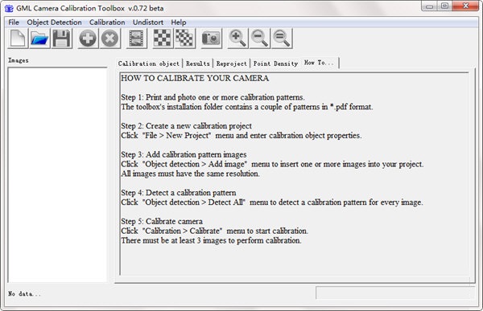
Task: Click the 'No data...' status text
Action: (25, 294)
